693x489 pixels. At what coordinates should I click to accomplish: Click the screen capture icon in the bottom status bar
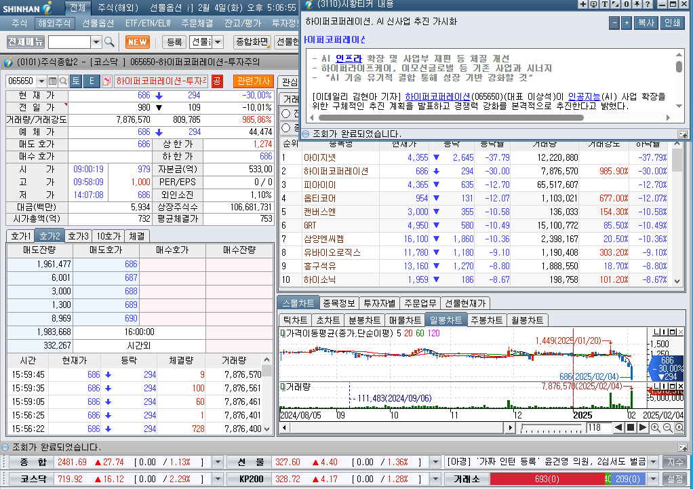pos(682,448)
